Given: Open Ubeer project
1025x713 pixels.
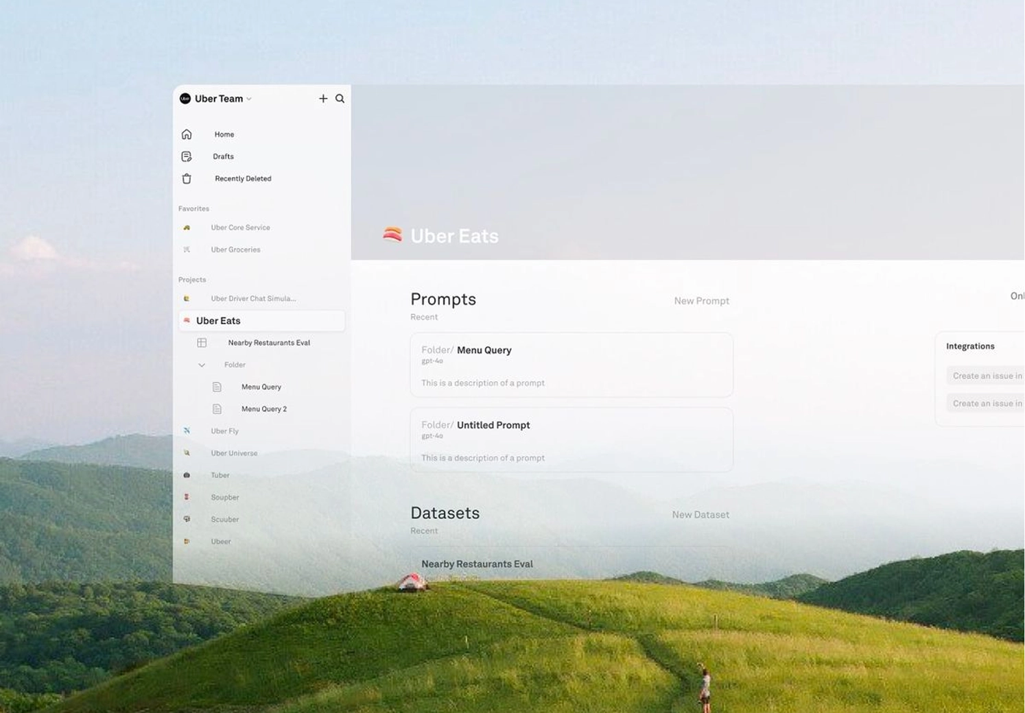Looking at the screenshot, I should point(220,541).
